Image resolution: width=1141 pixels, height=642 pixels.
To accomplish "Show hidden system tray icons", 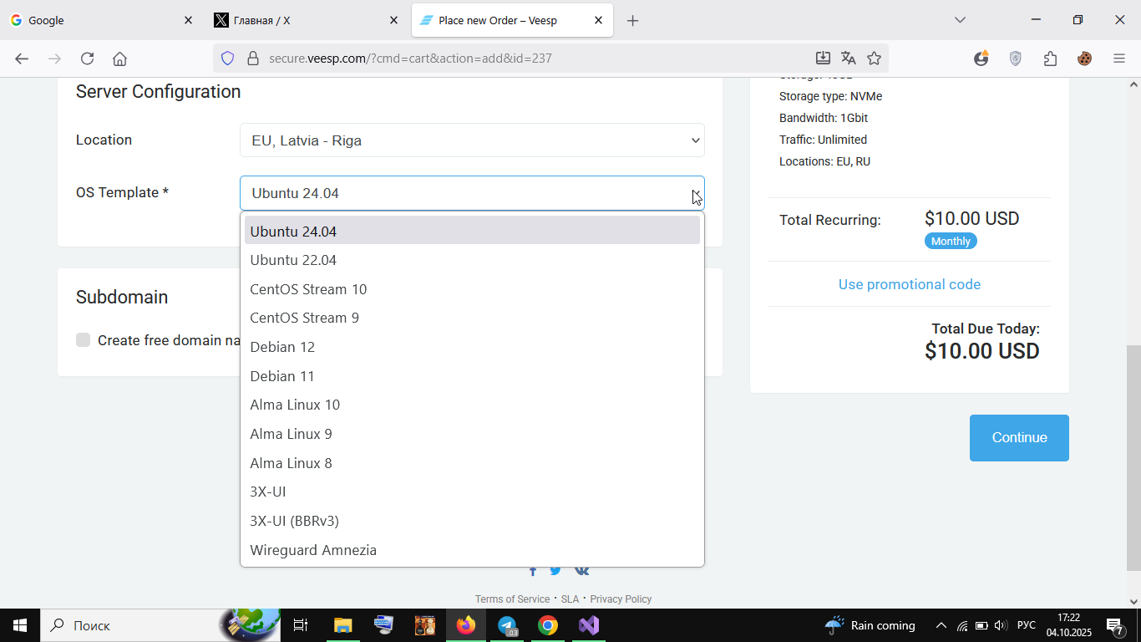I will tap(941, 625).
